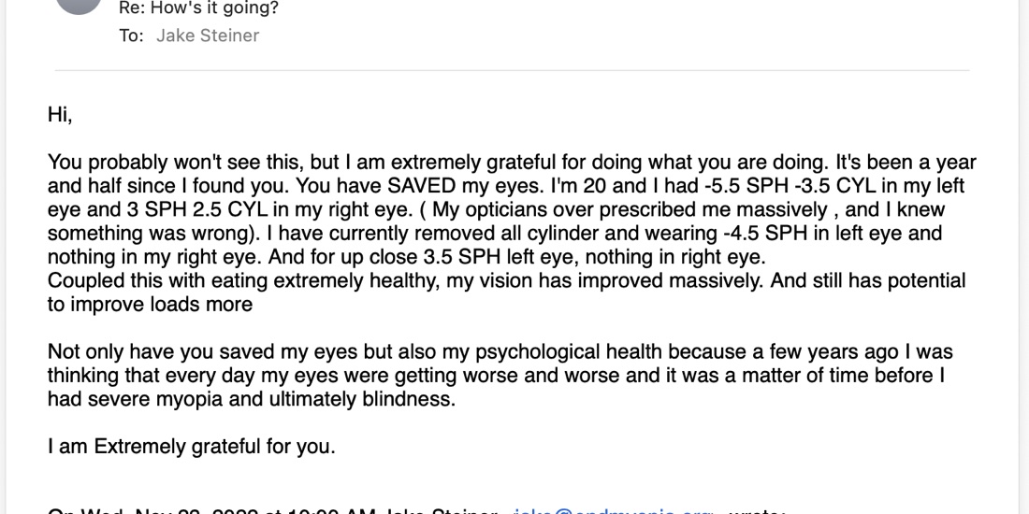Click the line starting 'something was wrong)'
The height and width of the screenshot is (514, 1029).
495,234
